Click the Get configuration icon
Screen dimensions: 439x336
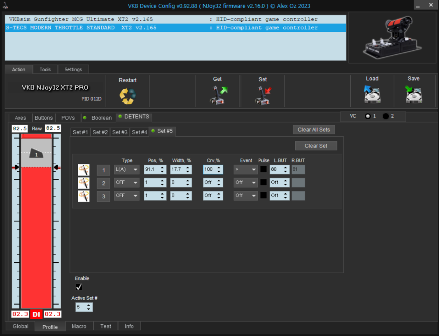pyautogui.click(x=217, y=95)
